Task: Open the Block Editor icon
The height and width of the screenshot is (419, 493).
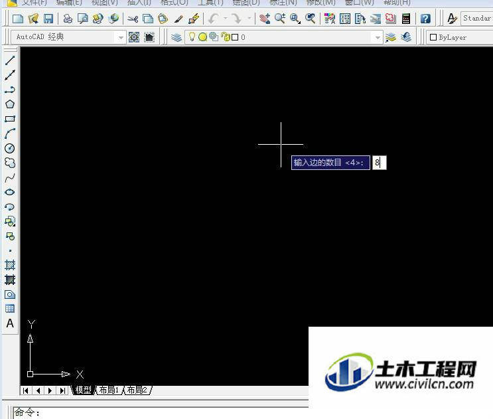Action: tap(194, 19)
